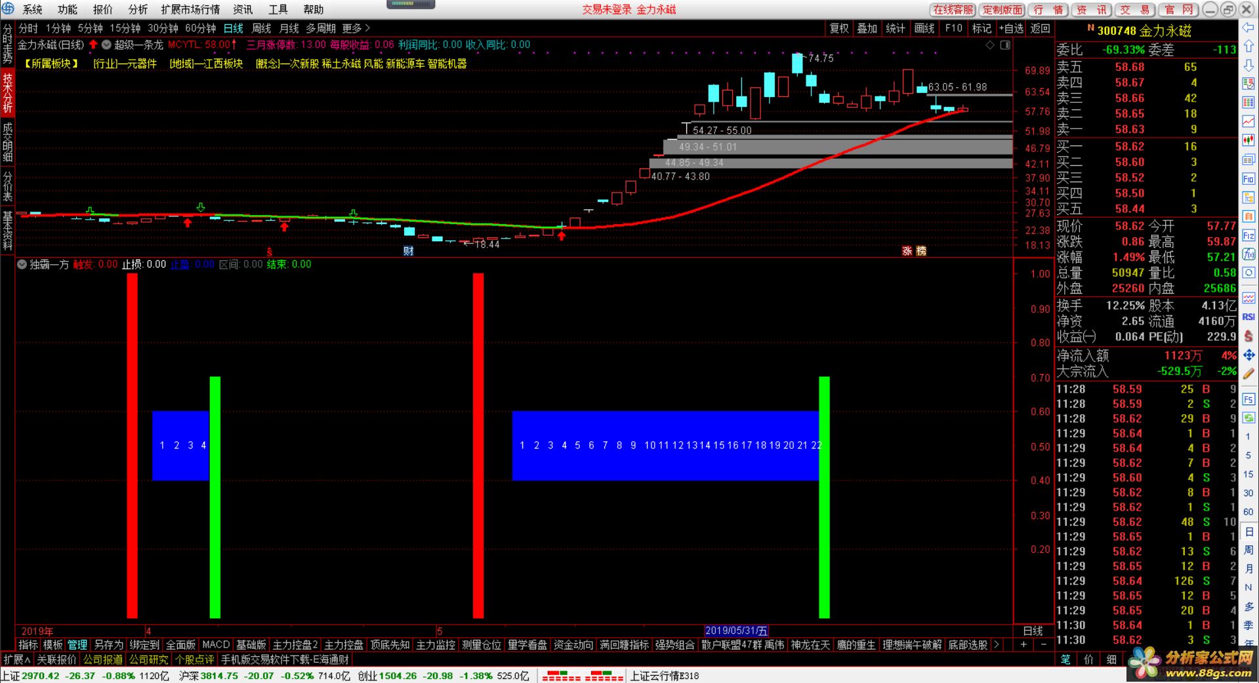Open the candlestick chart icon in right sidebar
Viewport: 1259px width, 683px height.
click(x=1248, y=141)
